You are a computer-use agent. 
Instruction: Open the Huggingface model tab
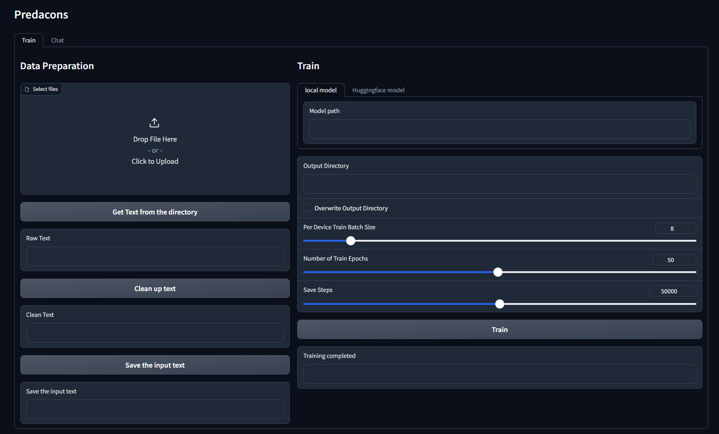(378, 90)
